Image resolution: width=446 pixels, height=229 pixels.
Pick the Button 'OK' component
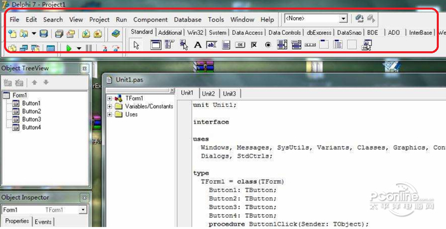(x=240, y=45)
